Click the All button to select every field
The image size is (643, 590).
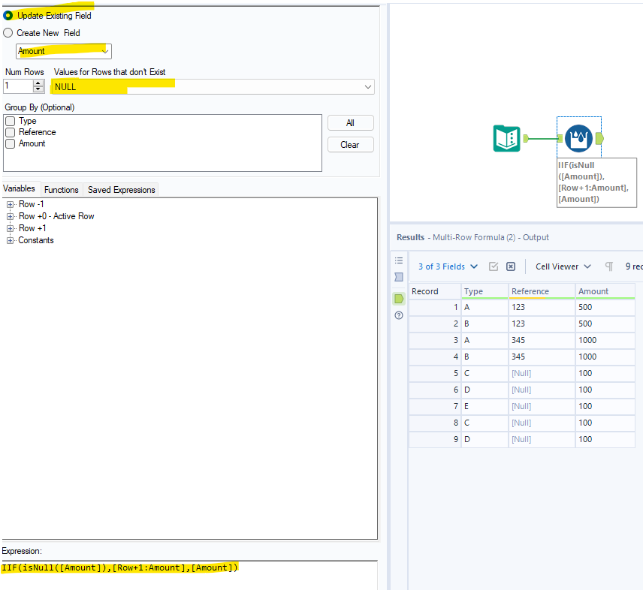coord(350,122)
